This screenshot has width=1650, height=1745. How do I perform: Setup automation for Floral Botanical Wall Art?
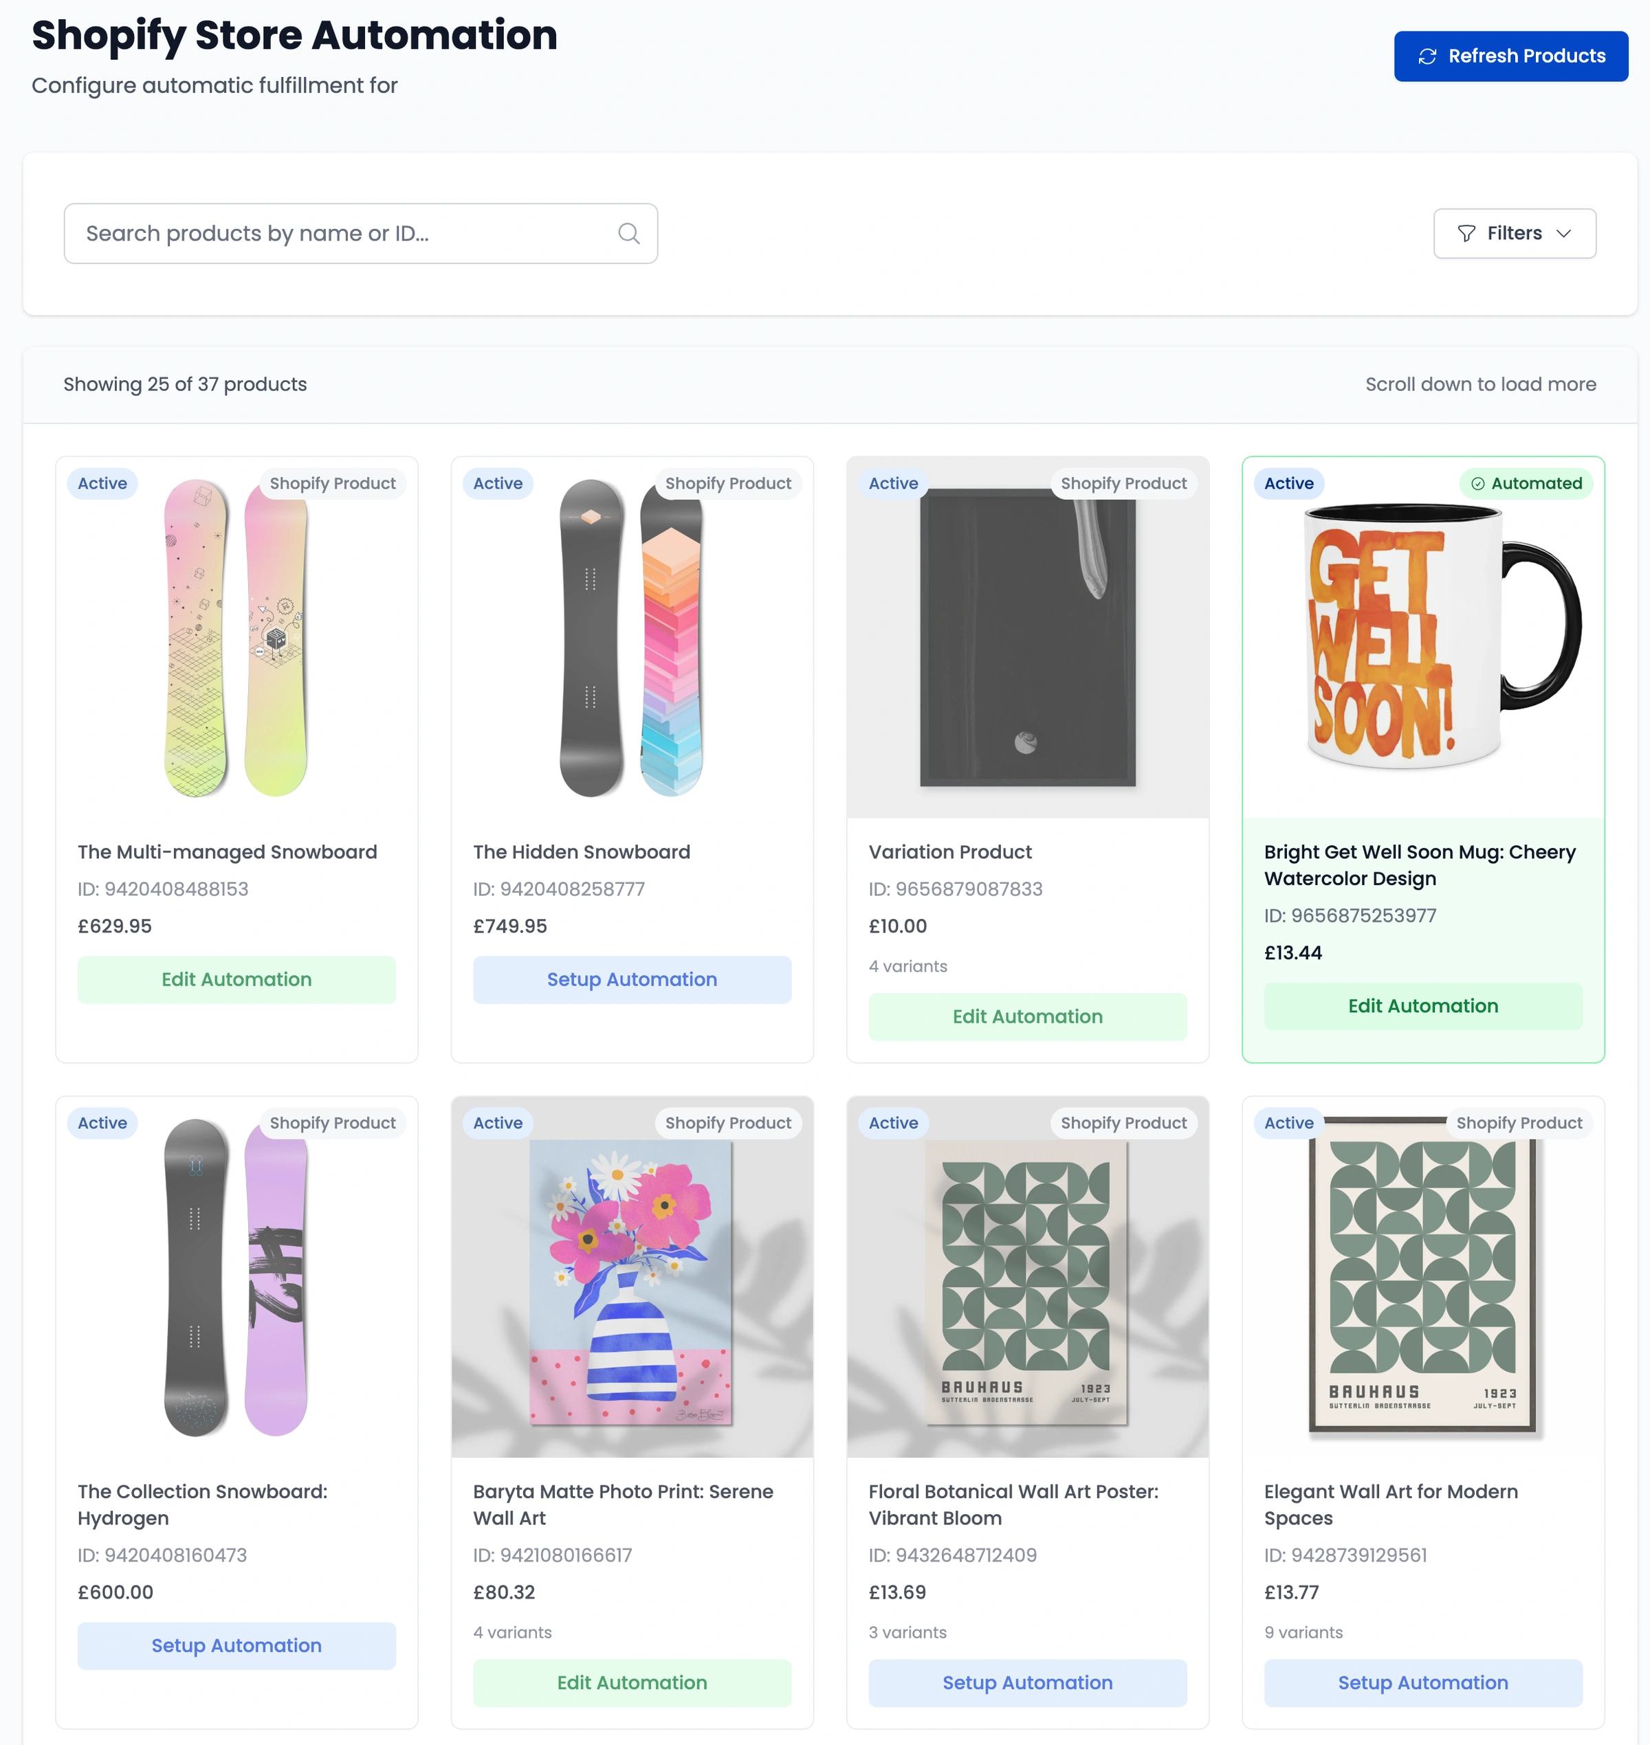tap(1027, 1682)
